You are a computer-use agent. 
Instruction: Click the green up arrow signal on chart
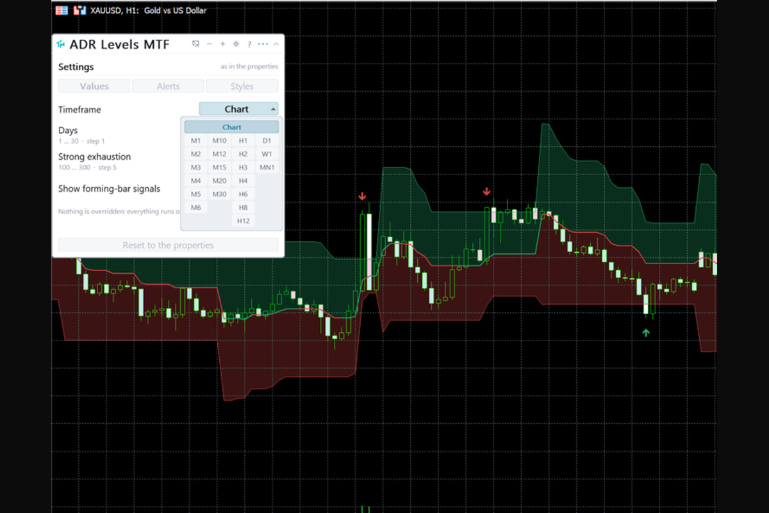click(x=646, y=332)
